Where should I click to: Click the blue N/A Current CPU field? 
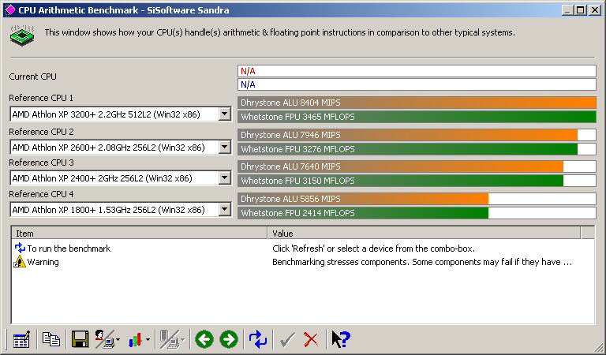(x=417, y=84)
